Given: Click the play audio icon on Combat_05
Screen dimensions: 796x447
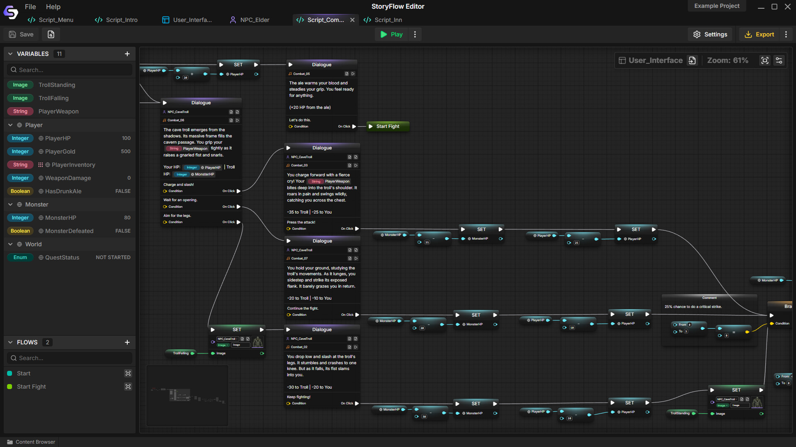Looking at the screenshot, I should [353, 74].
